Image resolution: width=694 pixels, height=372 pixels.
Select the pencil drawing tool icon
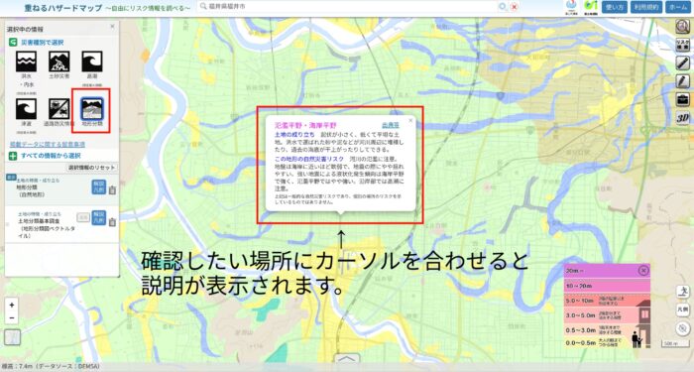tap(683, 81)
